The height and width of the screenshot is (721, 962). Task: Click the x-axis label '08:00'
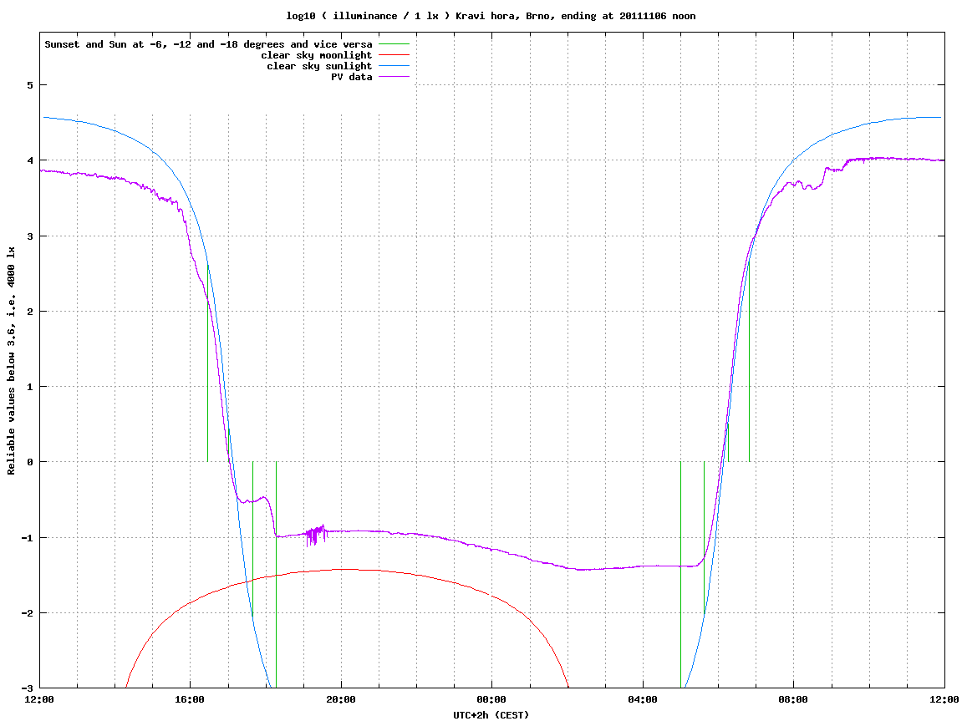(x=794, y=699)
